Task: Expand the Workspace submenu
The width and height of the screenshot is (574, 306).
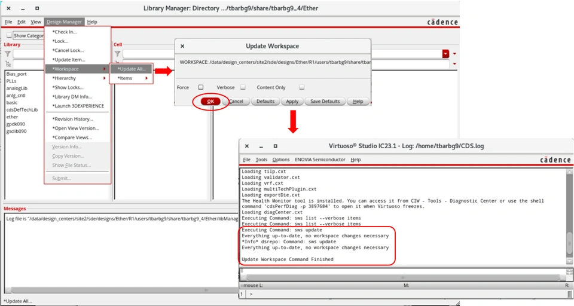Action: [77, 69]
